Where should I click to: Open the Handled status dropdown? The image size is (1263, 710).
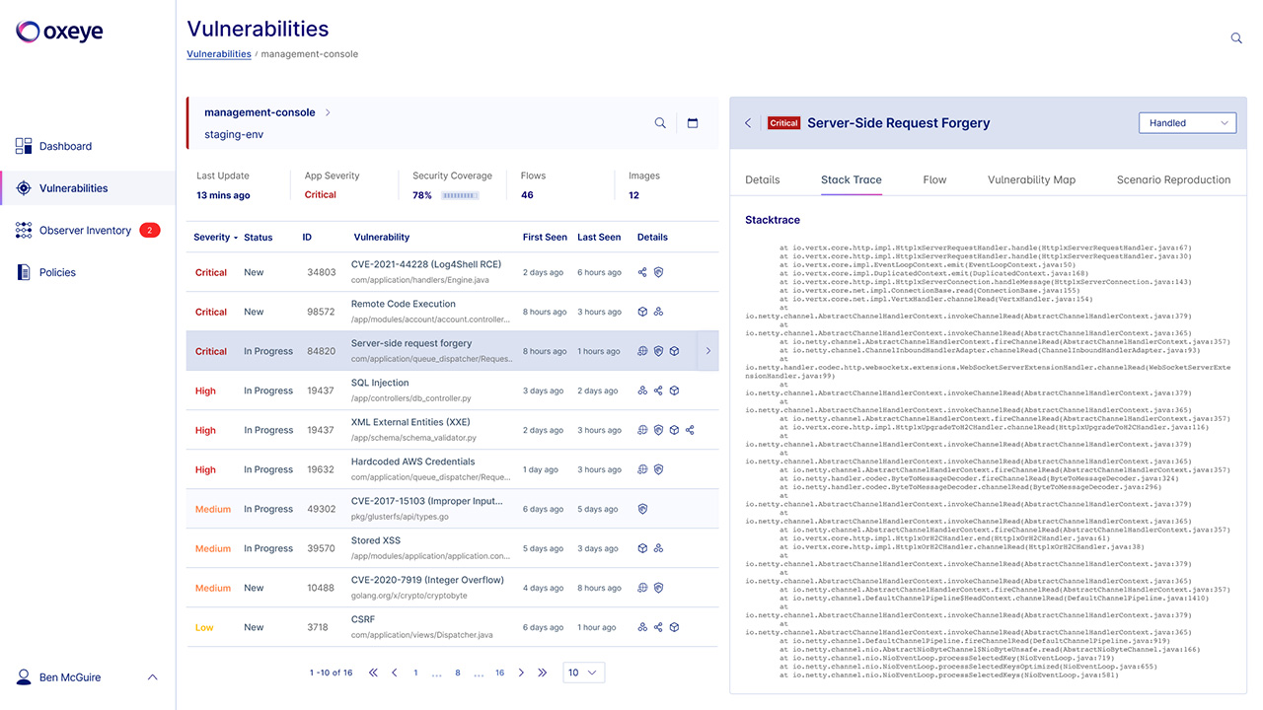[1187, 123]
